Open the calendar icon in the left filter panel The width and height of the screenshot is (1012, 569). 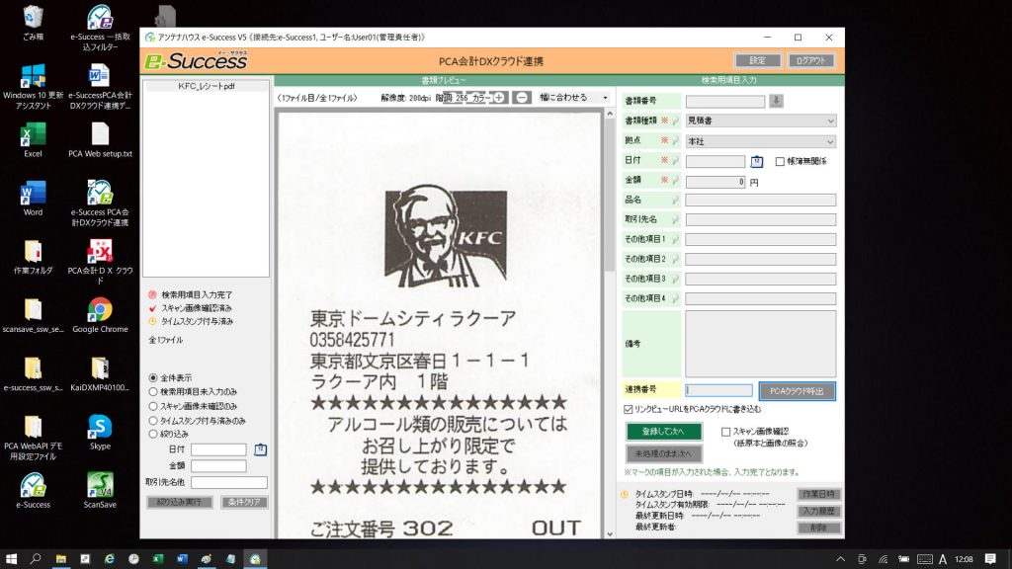[x=260, y=449]
